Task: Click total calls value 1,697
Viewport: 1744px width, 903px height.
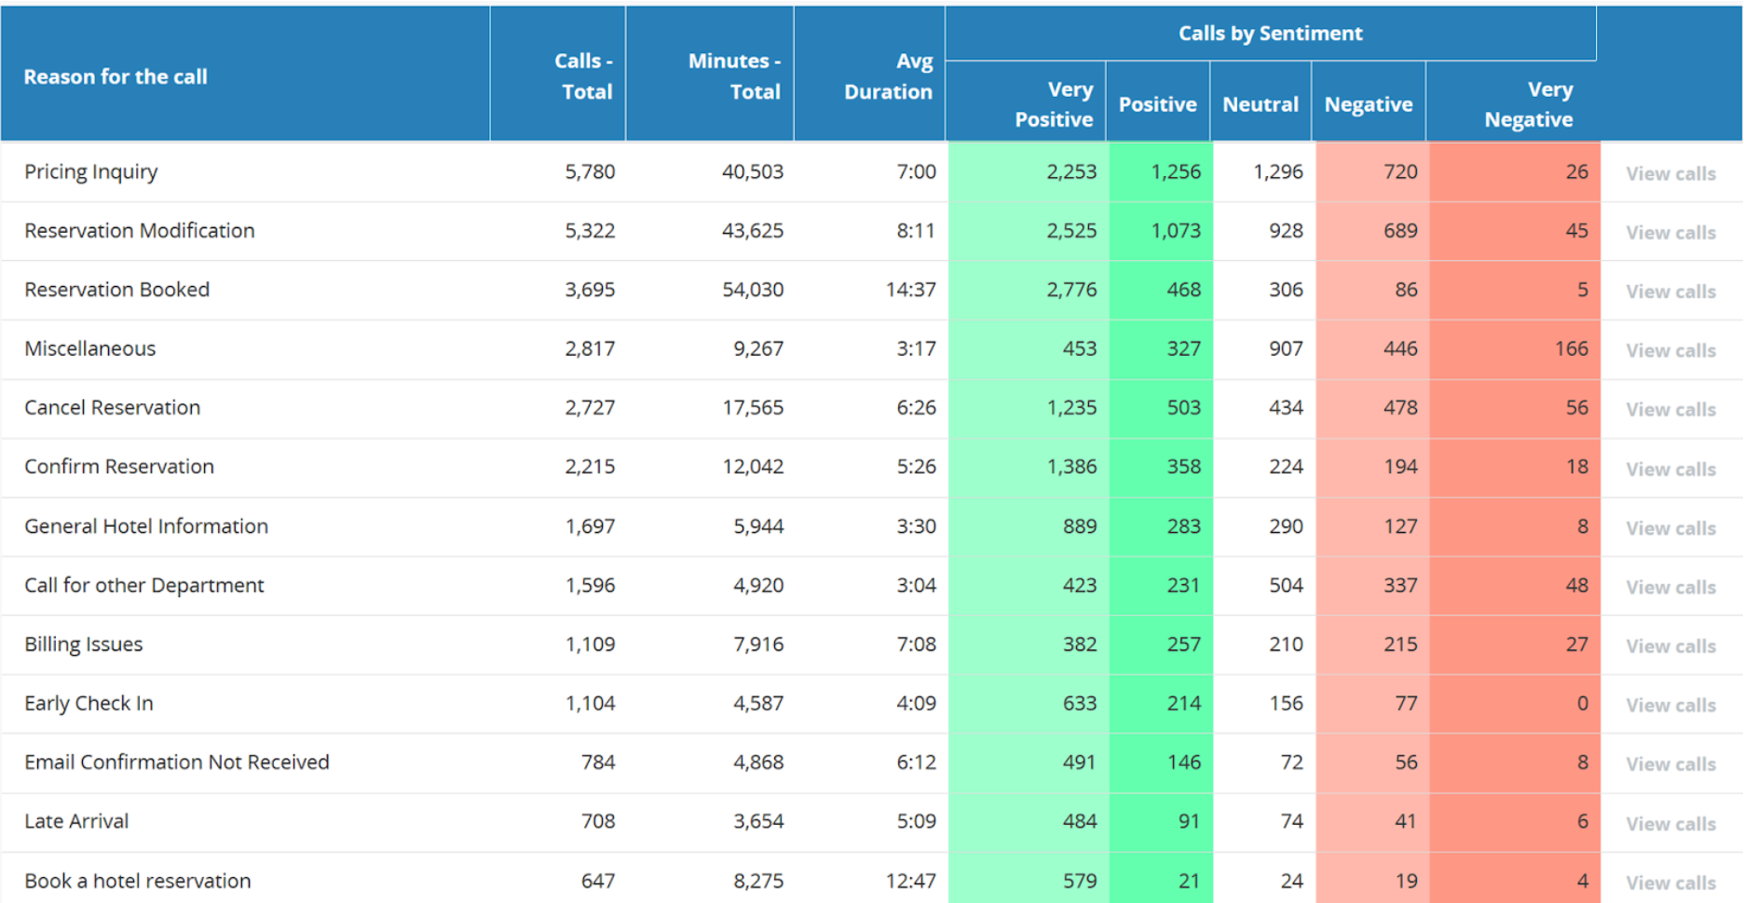Action: pos(590,526)
